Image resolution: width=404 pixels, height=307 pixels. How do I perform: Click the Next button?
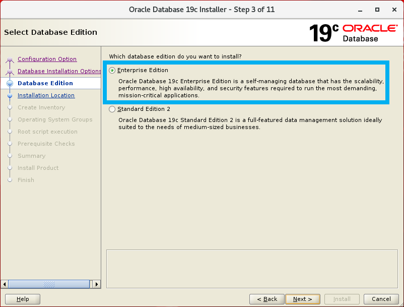click(303, 299)
